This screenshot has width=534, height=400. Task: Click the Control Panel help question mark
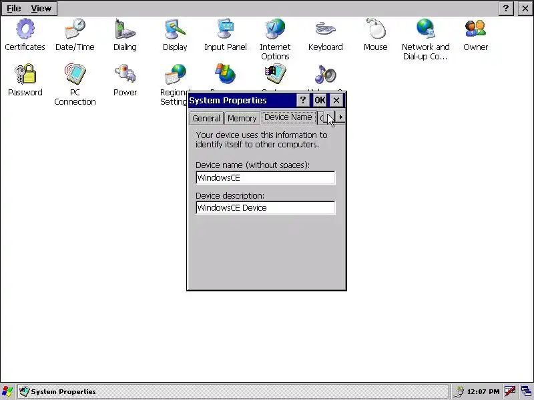506,8
